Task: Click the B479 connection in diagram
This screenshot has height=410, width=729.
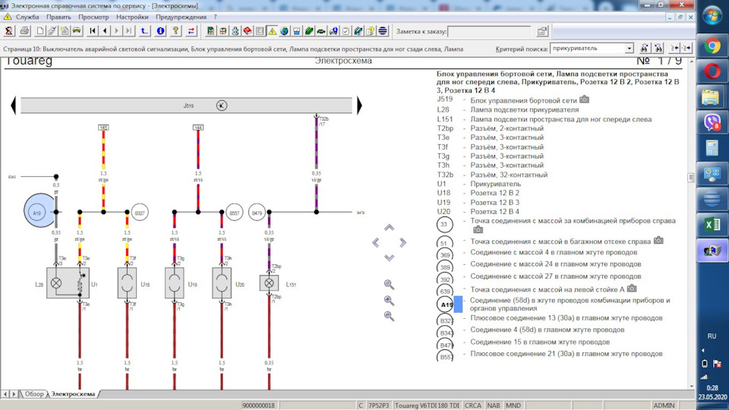Action: tap(257, 213)
